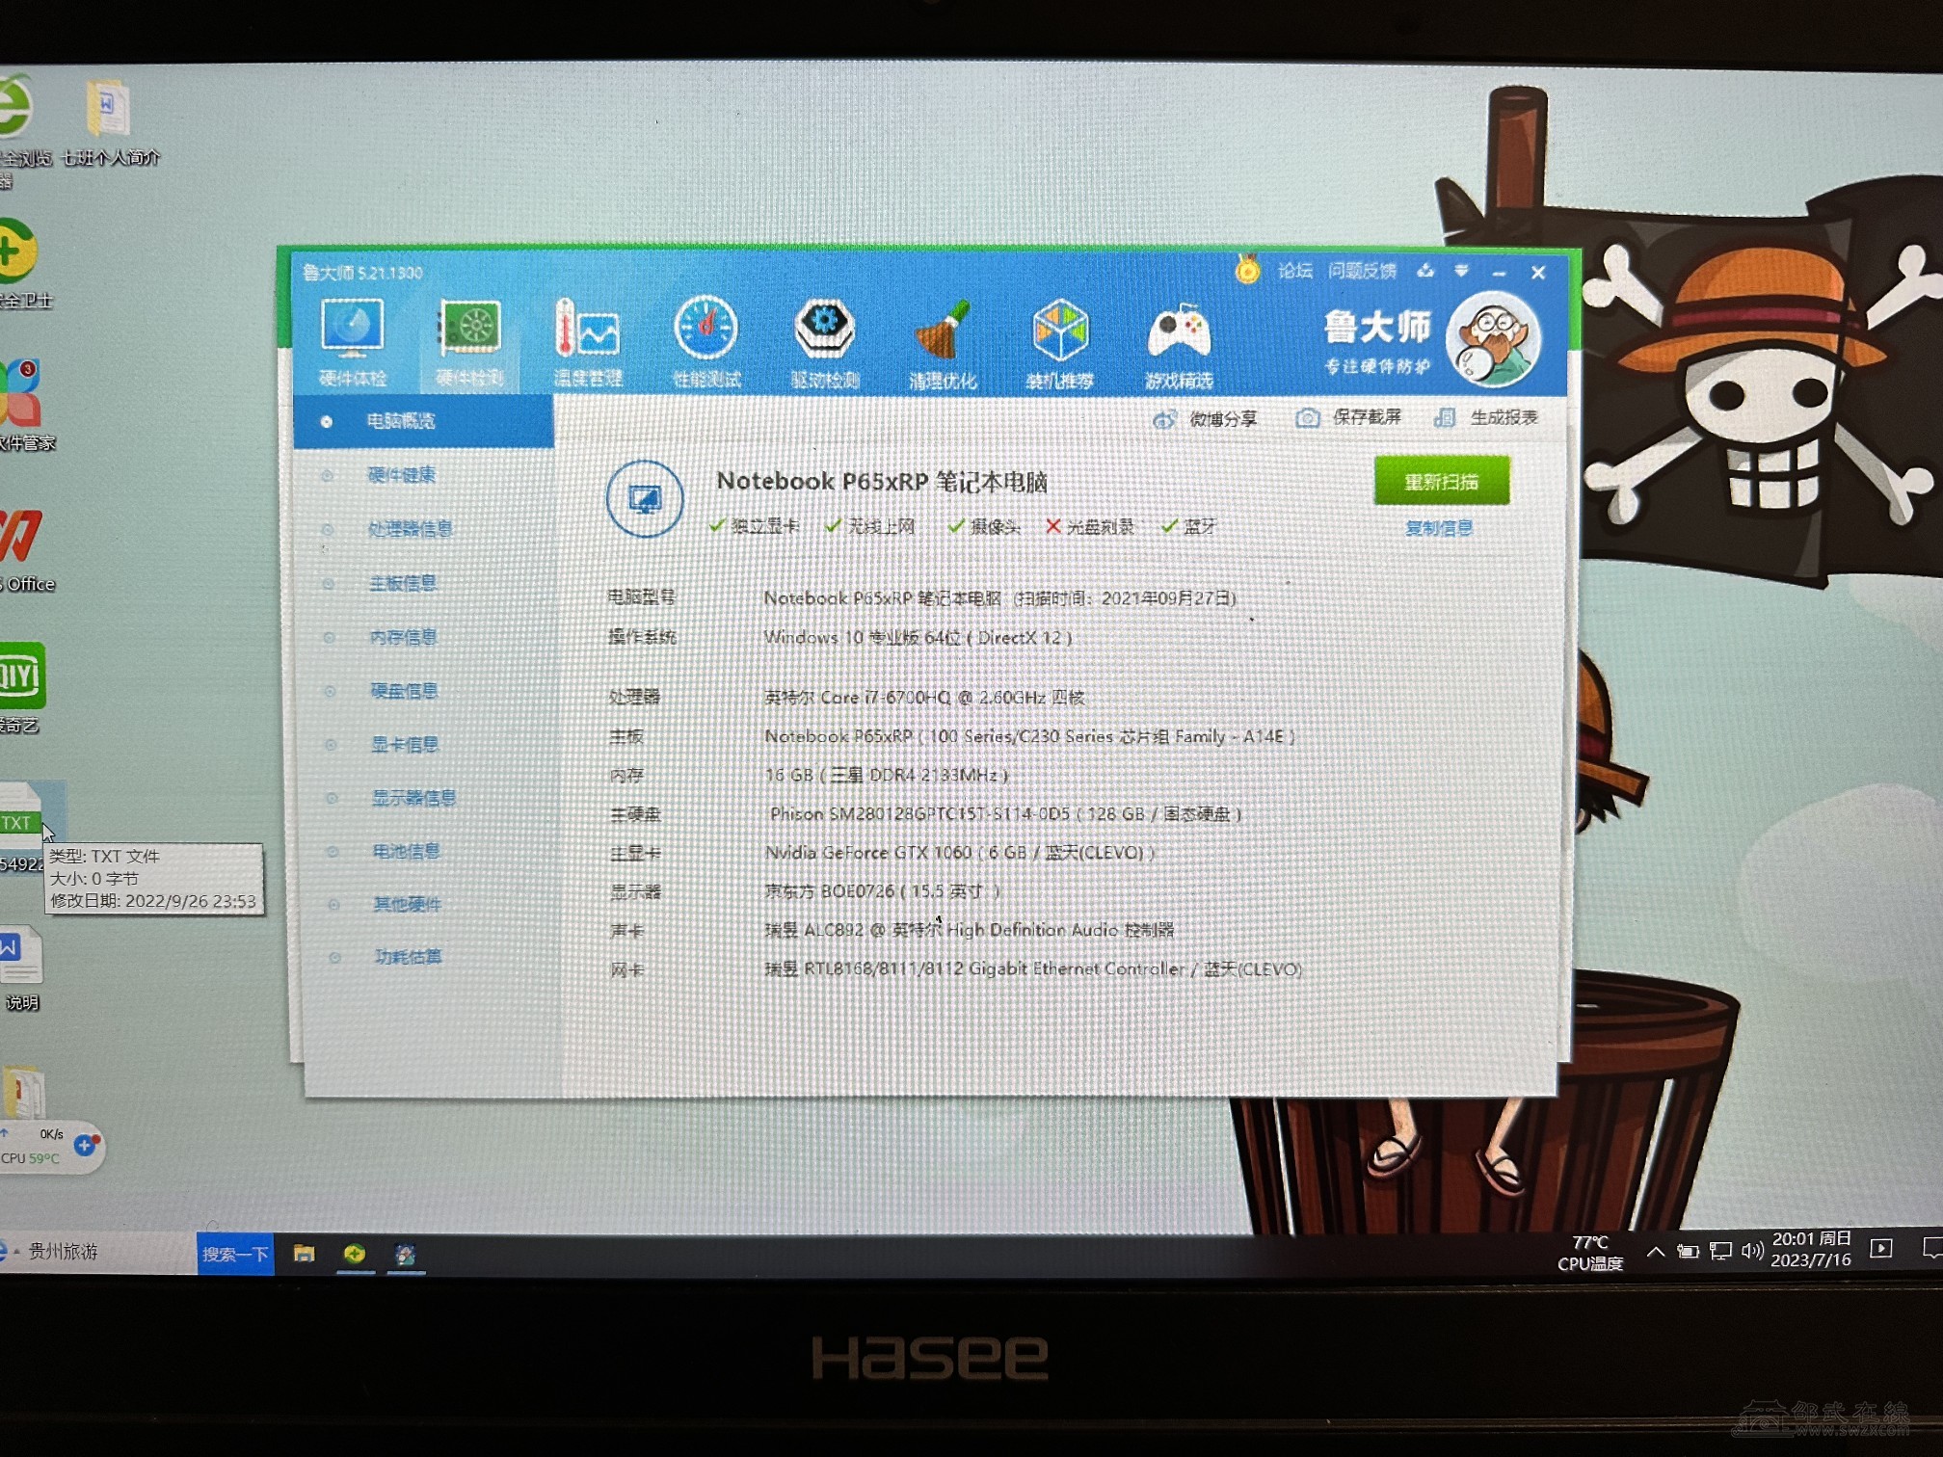The width and height of the screenshot is (1943, 1457).
Task: Click the volume speaker tray icon
Action: point(1751,1251)
